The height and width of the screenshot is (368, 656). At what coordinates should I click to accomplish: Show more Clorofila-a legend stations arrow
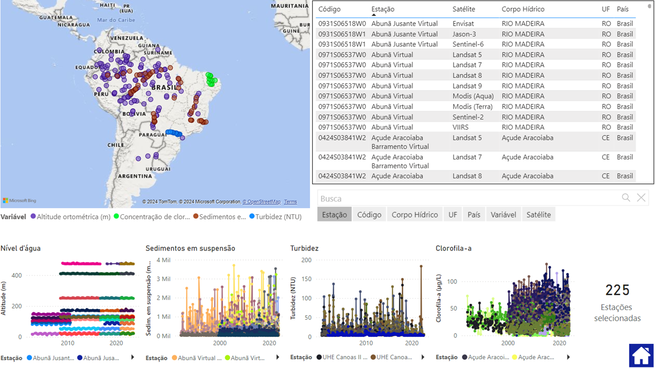coord(568,357)
